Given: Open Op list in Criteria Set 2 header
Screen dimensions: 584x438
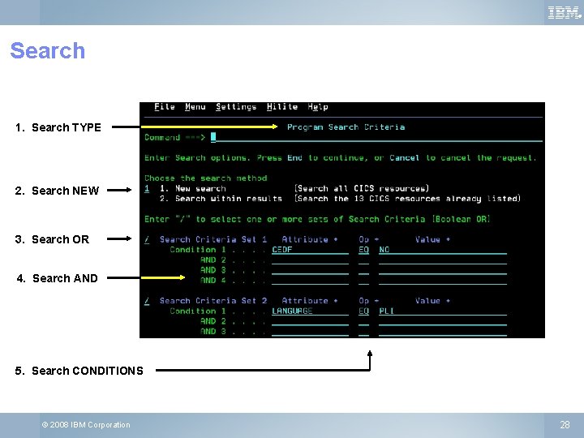Looking at the screenshot, I should point(368,301).
